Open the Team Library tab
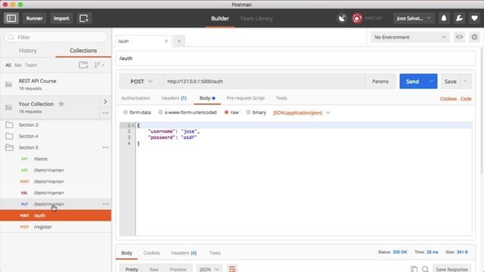 point(256,18)
